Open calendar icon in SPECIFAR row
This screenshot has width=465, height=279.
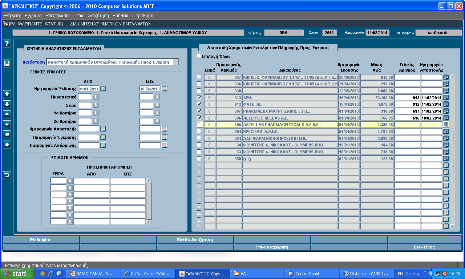pos(446,131)
